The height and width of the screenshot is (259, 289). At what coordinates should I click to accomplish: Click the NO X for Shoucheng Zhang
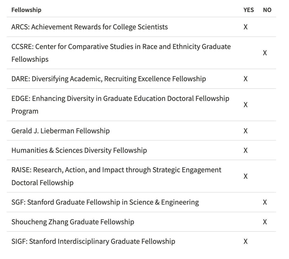click(x=265, y=222)
